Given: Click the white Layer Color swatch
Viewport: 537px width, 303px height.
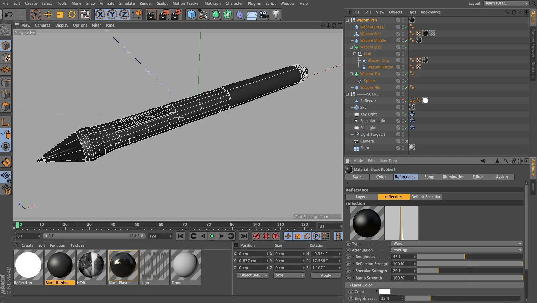Looking at the screenshot, I should (385, 292).
